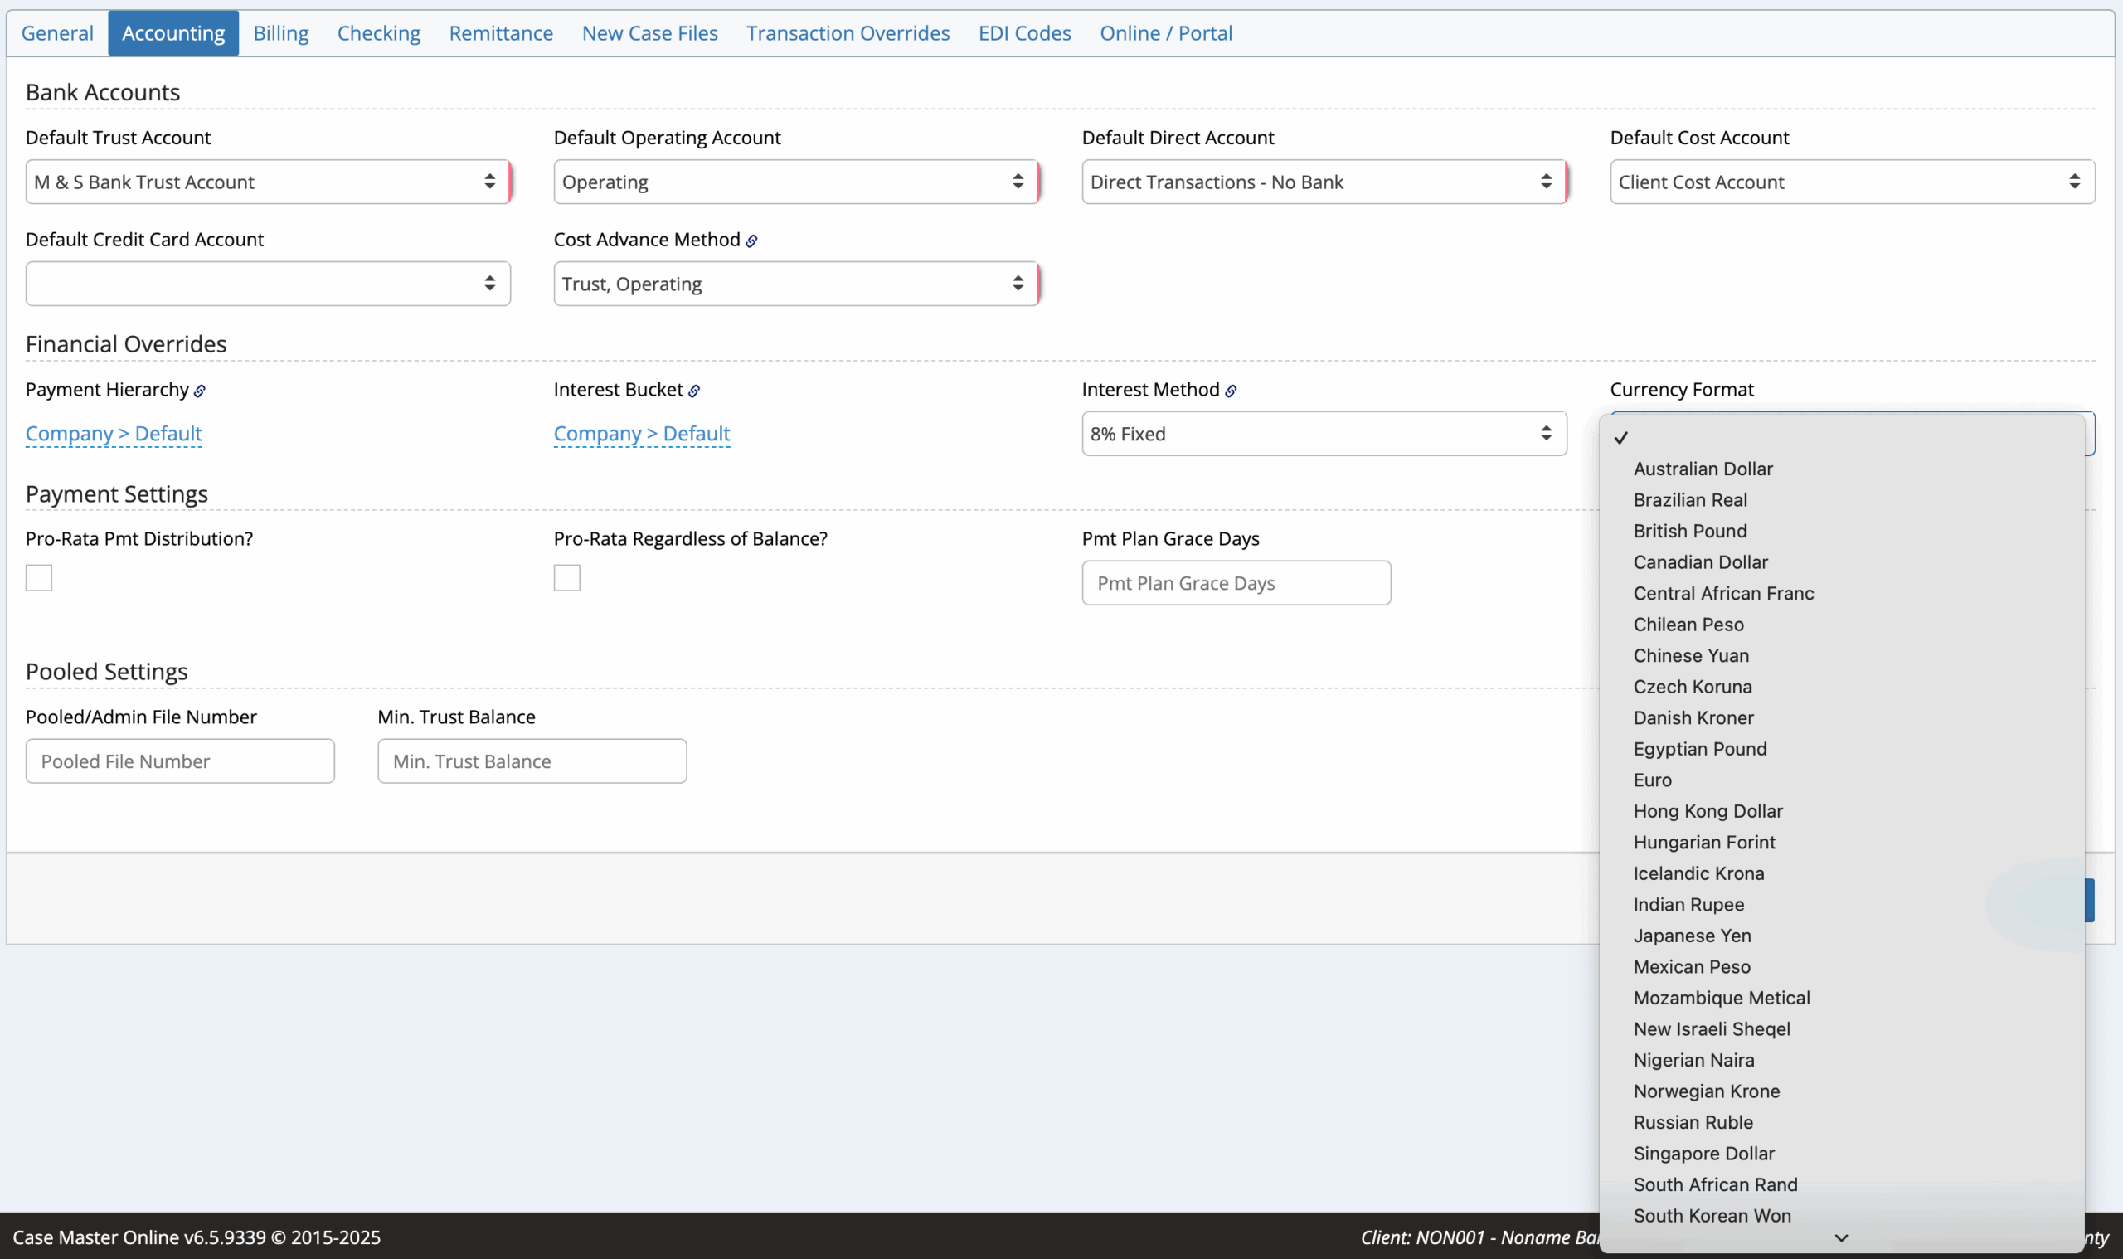Click the Interest Method chain icon
Image resolution: width=2123 pixels, height=1259 pixels.
1232,391
